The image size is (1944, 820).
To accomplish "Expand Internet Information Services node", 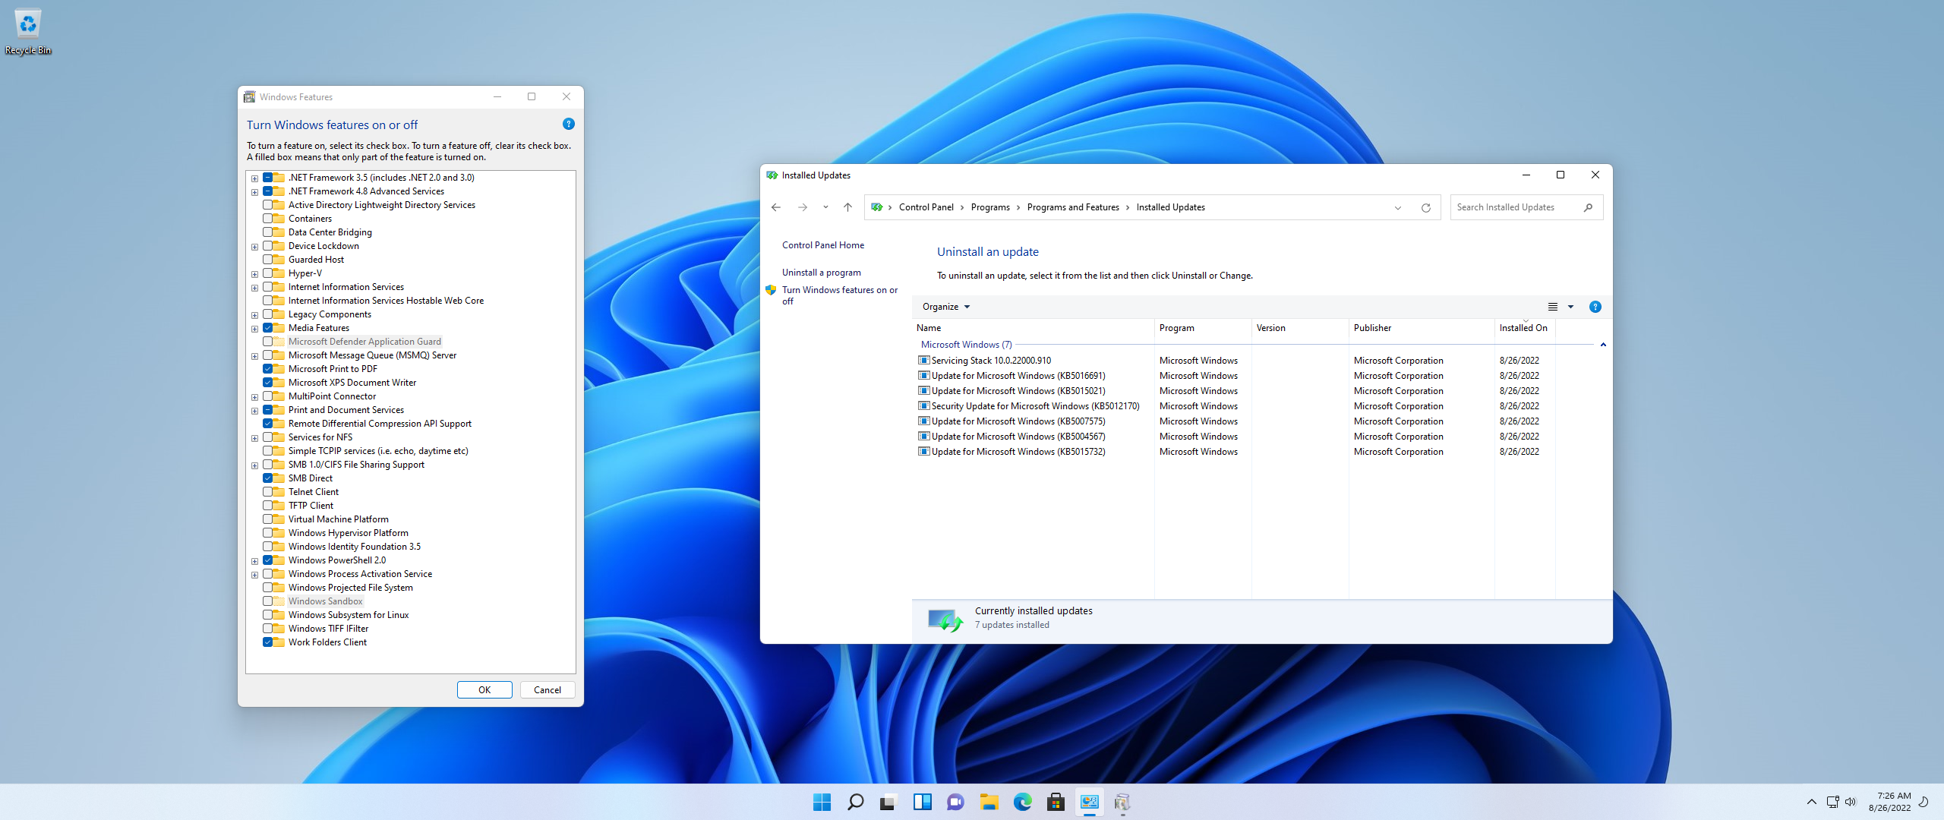I will pyautogui.click(x=254, y=288).
